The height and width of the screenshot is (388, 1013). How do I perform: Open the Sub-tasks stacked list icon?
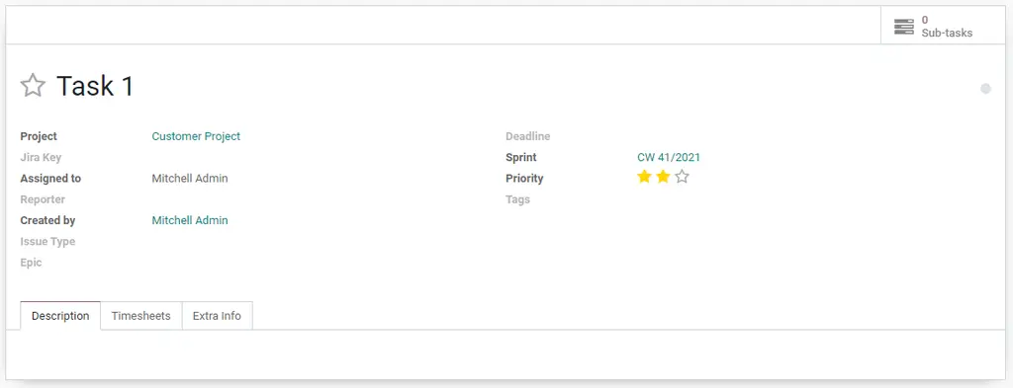click(904, 27)
